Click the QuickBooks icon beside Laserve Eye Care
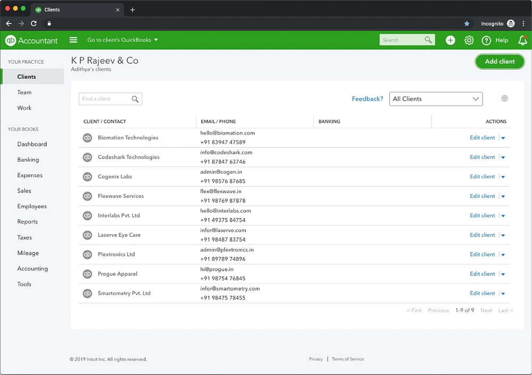This screenshot has height=375, width=532. coord(88,235)
